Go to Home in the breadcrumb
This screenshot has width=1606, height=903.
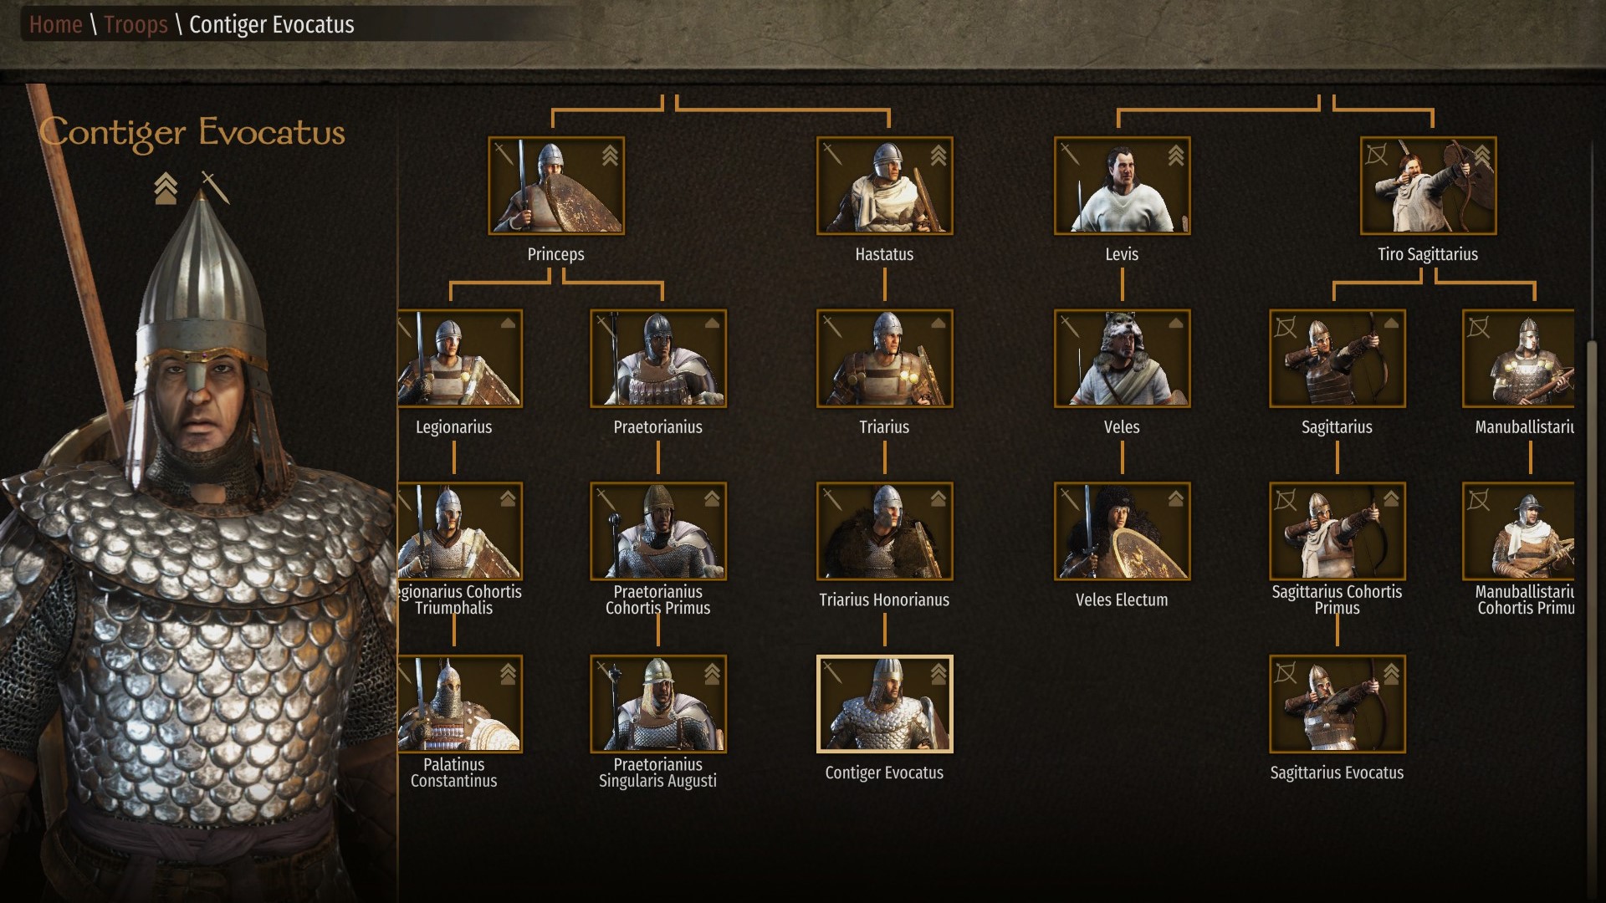pos(55,24)
